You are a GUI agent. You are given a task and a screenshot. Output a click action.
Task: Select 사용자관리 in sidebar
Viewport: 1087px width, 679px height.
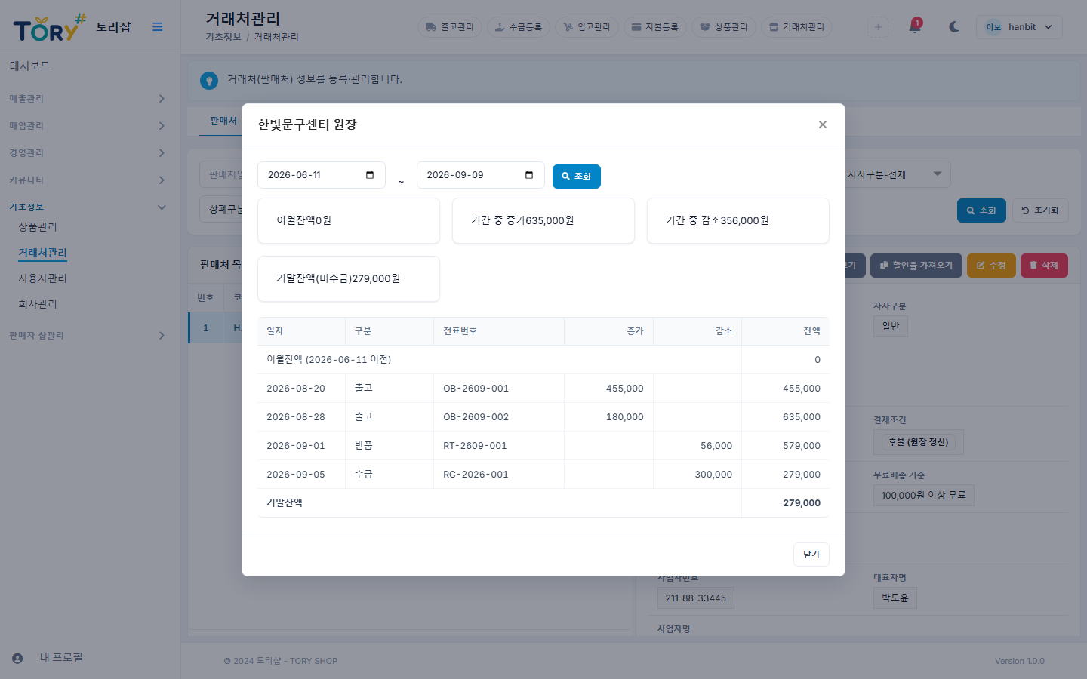(42, 278)
